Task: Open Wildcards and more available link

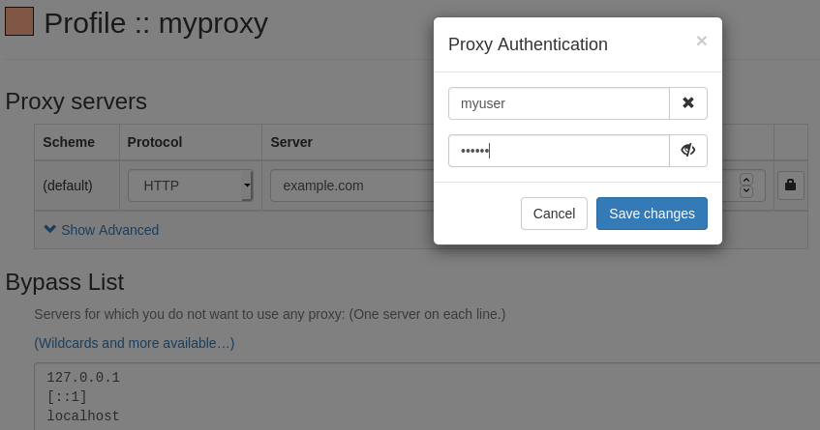Action: pos(135,343)
